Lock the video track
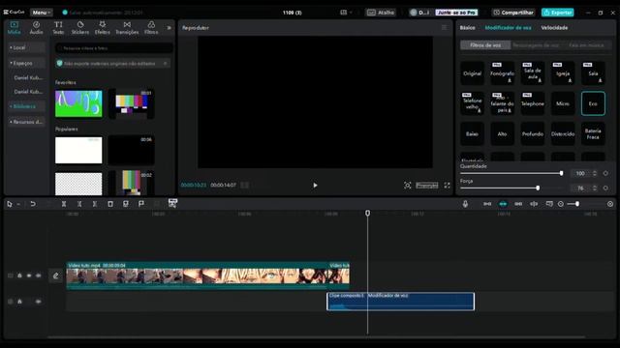The width and height of the screenshot is (620, 348). [x=19, y=275]
